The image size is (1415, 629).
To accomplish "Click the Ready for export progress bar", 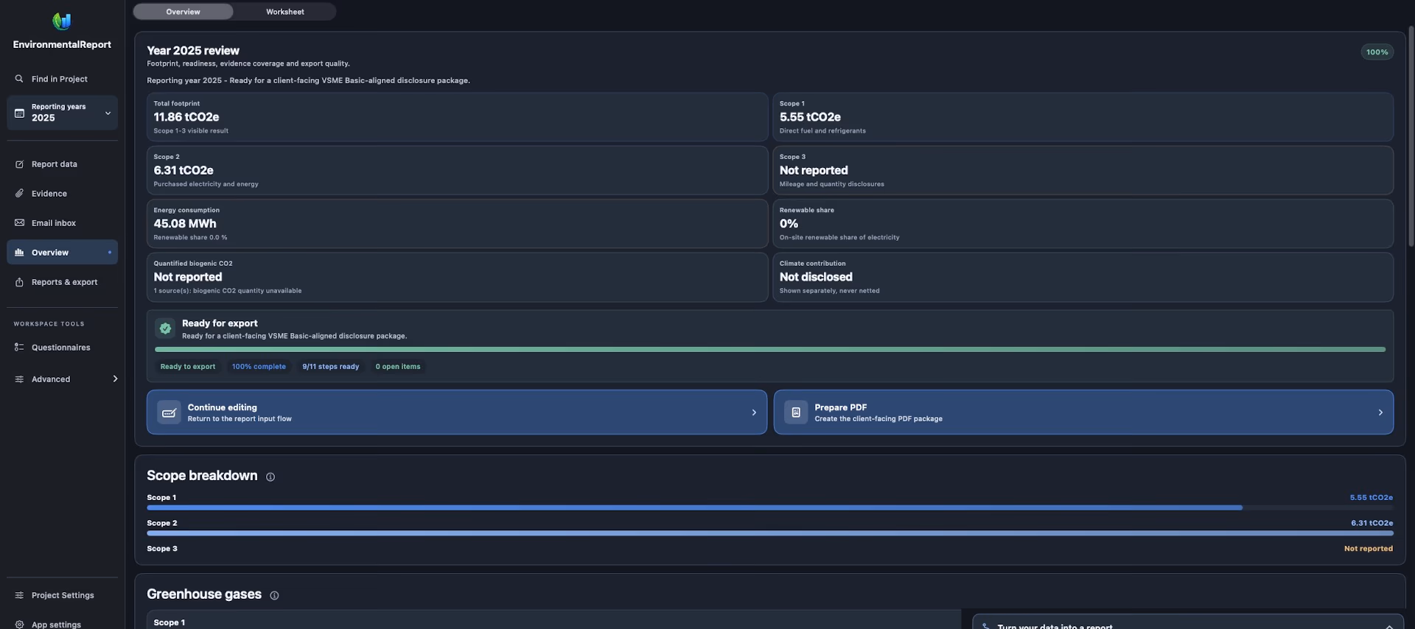I will click(770, 349).
